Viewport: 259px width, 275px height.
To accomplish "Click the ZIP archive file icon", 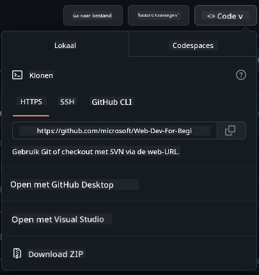I will click(x=17, y=253).
